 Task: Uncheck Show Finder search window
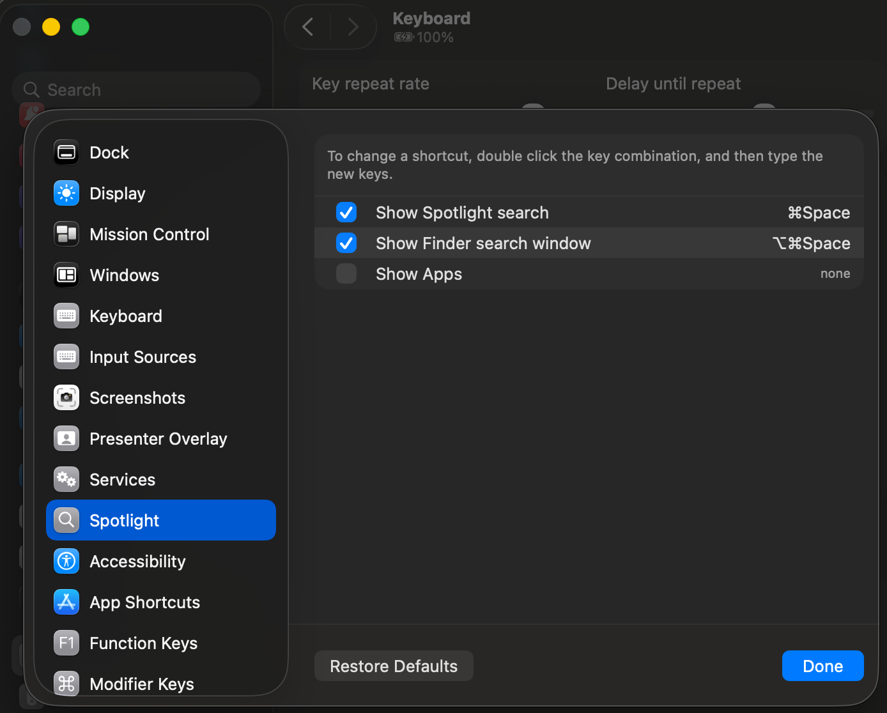pyautogui.click(x=346, y=243)
